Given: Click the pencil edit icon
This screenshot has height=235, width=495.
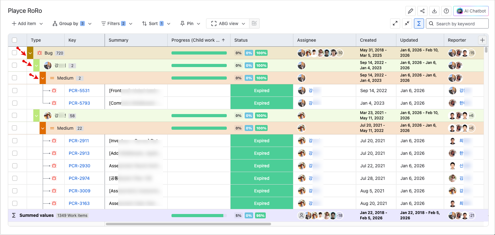Looking at the screenshot, I should coord(410,11).
